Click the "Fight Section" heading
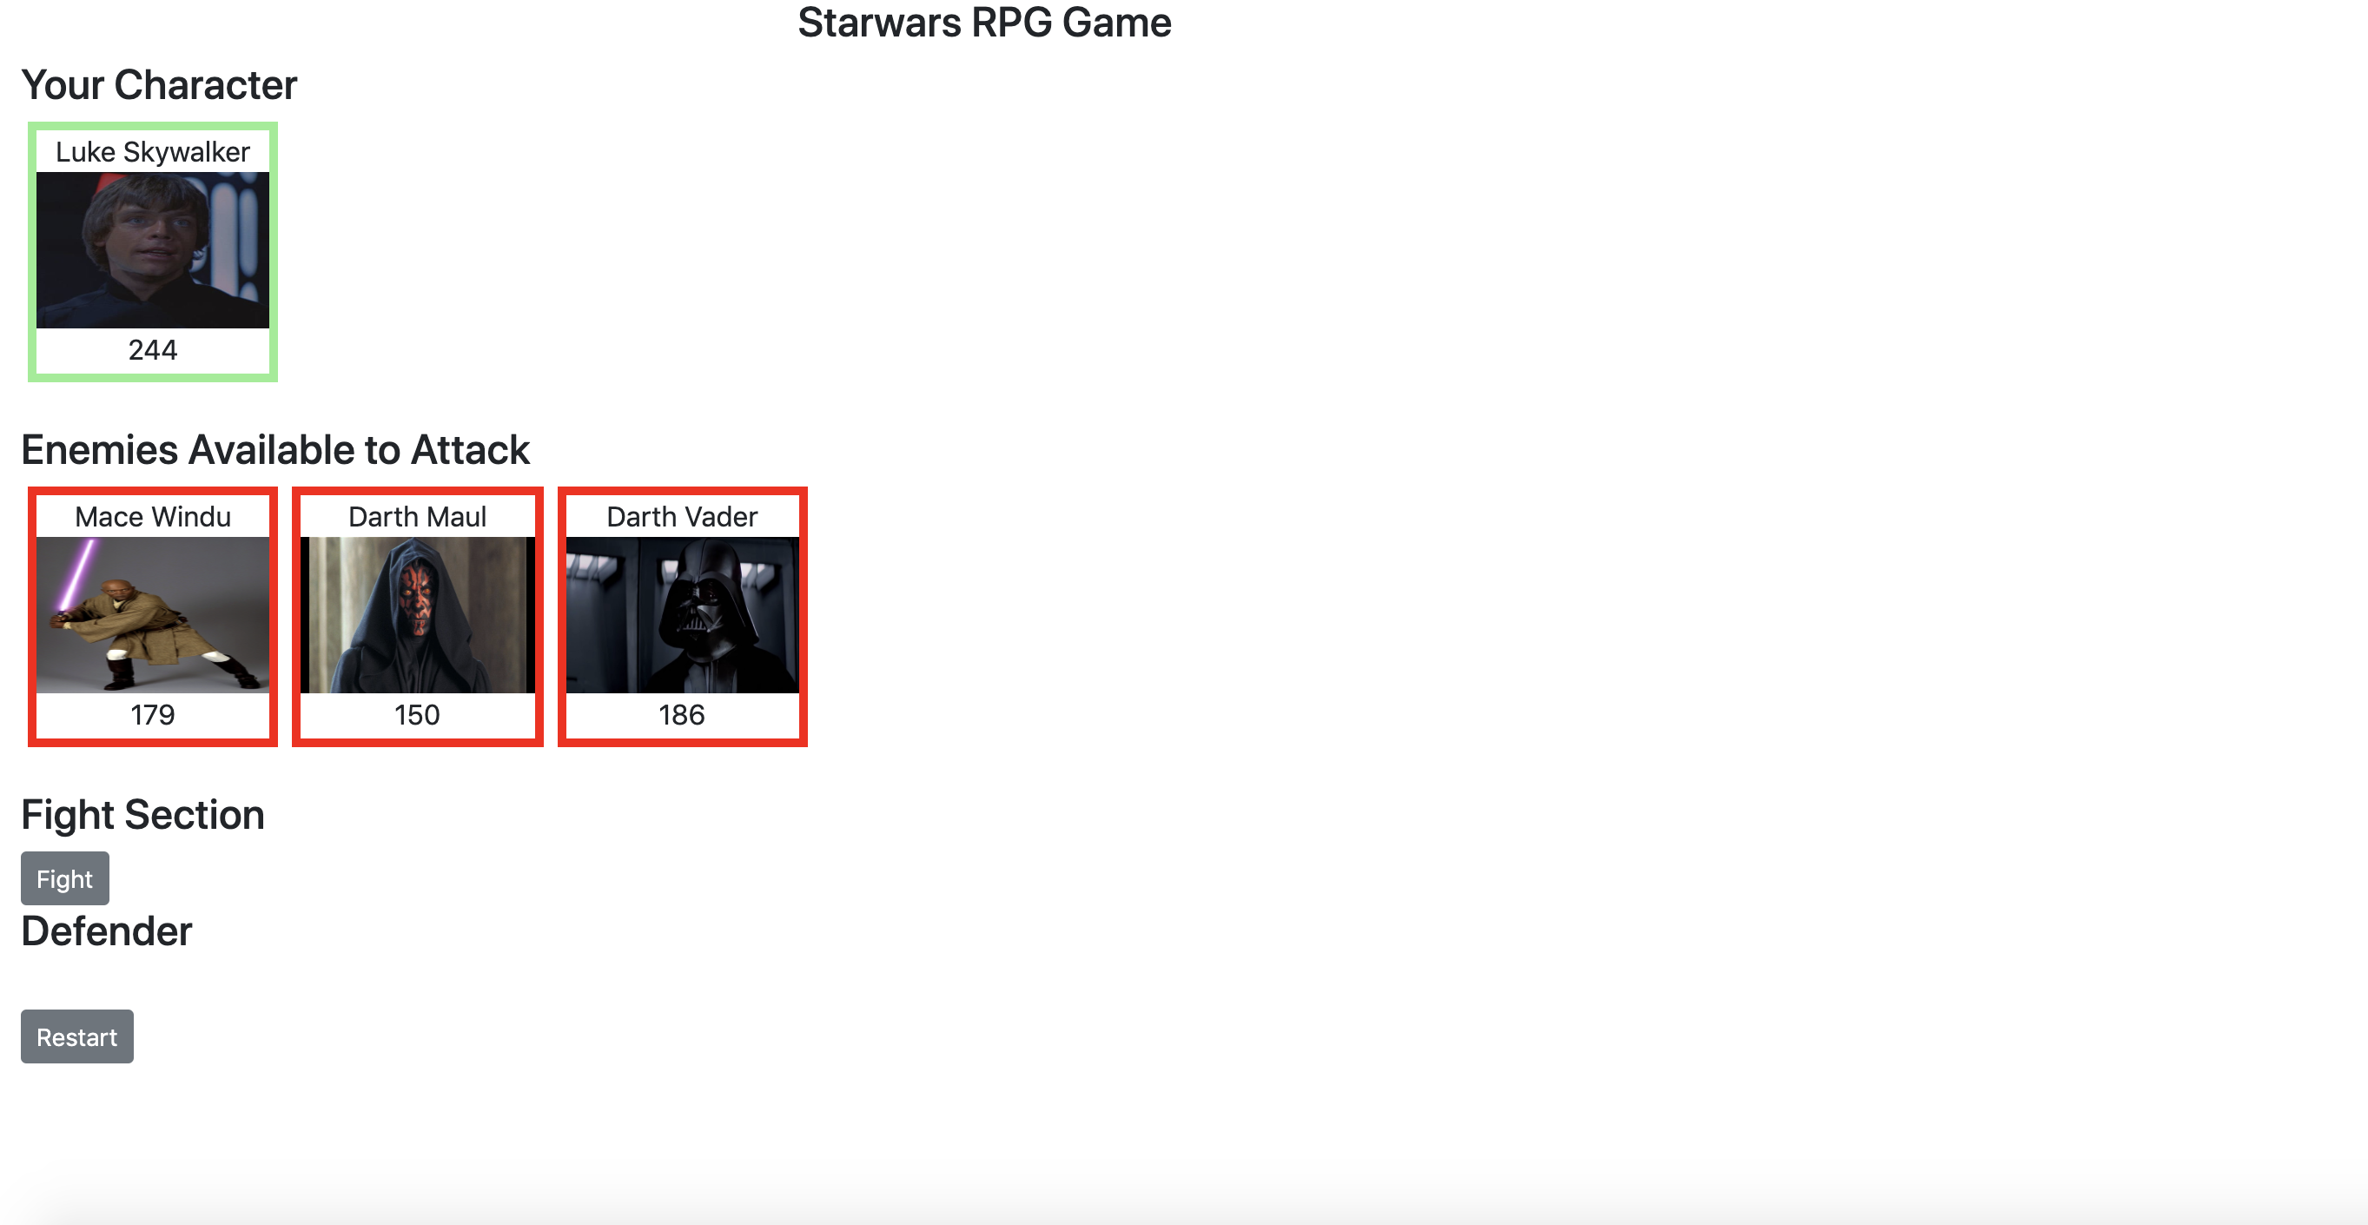 [142, 815]
